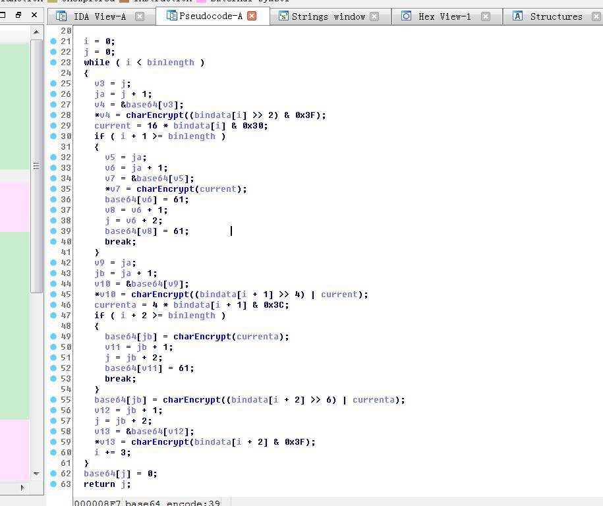This screenshot has width=603, height=506.
Task: Toggle breakpoint dot on line 63
Action: coord(53,484)
